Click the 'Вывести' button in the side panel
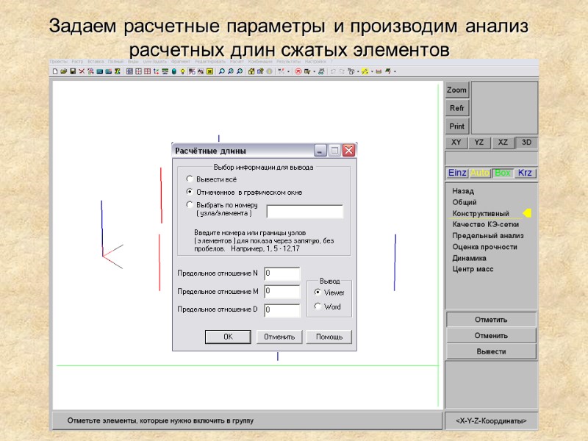Viewport: 588px width, 441px height. tap(491, 351)
